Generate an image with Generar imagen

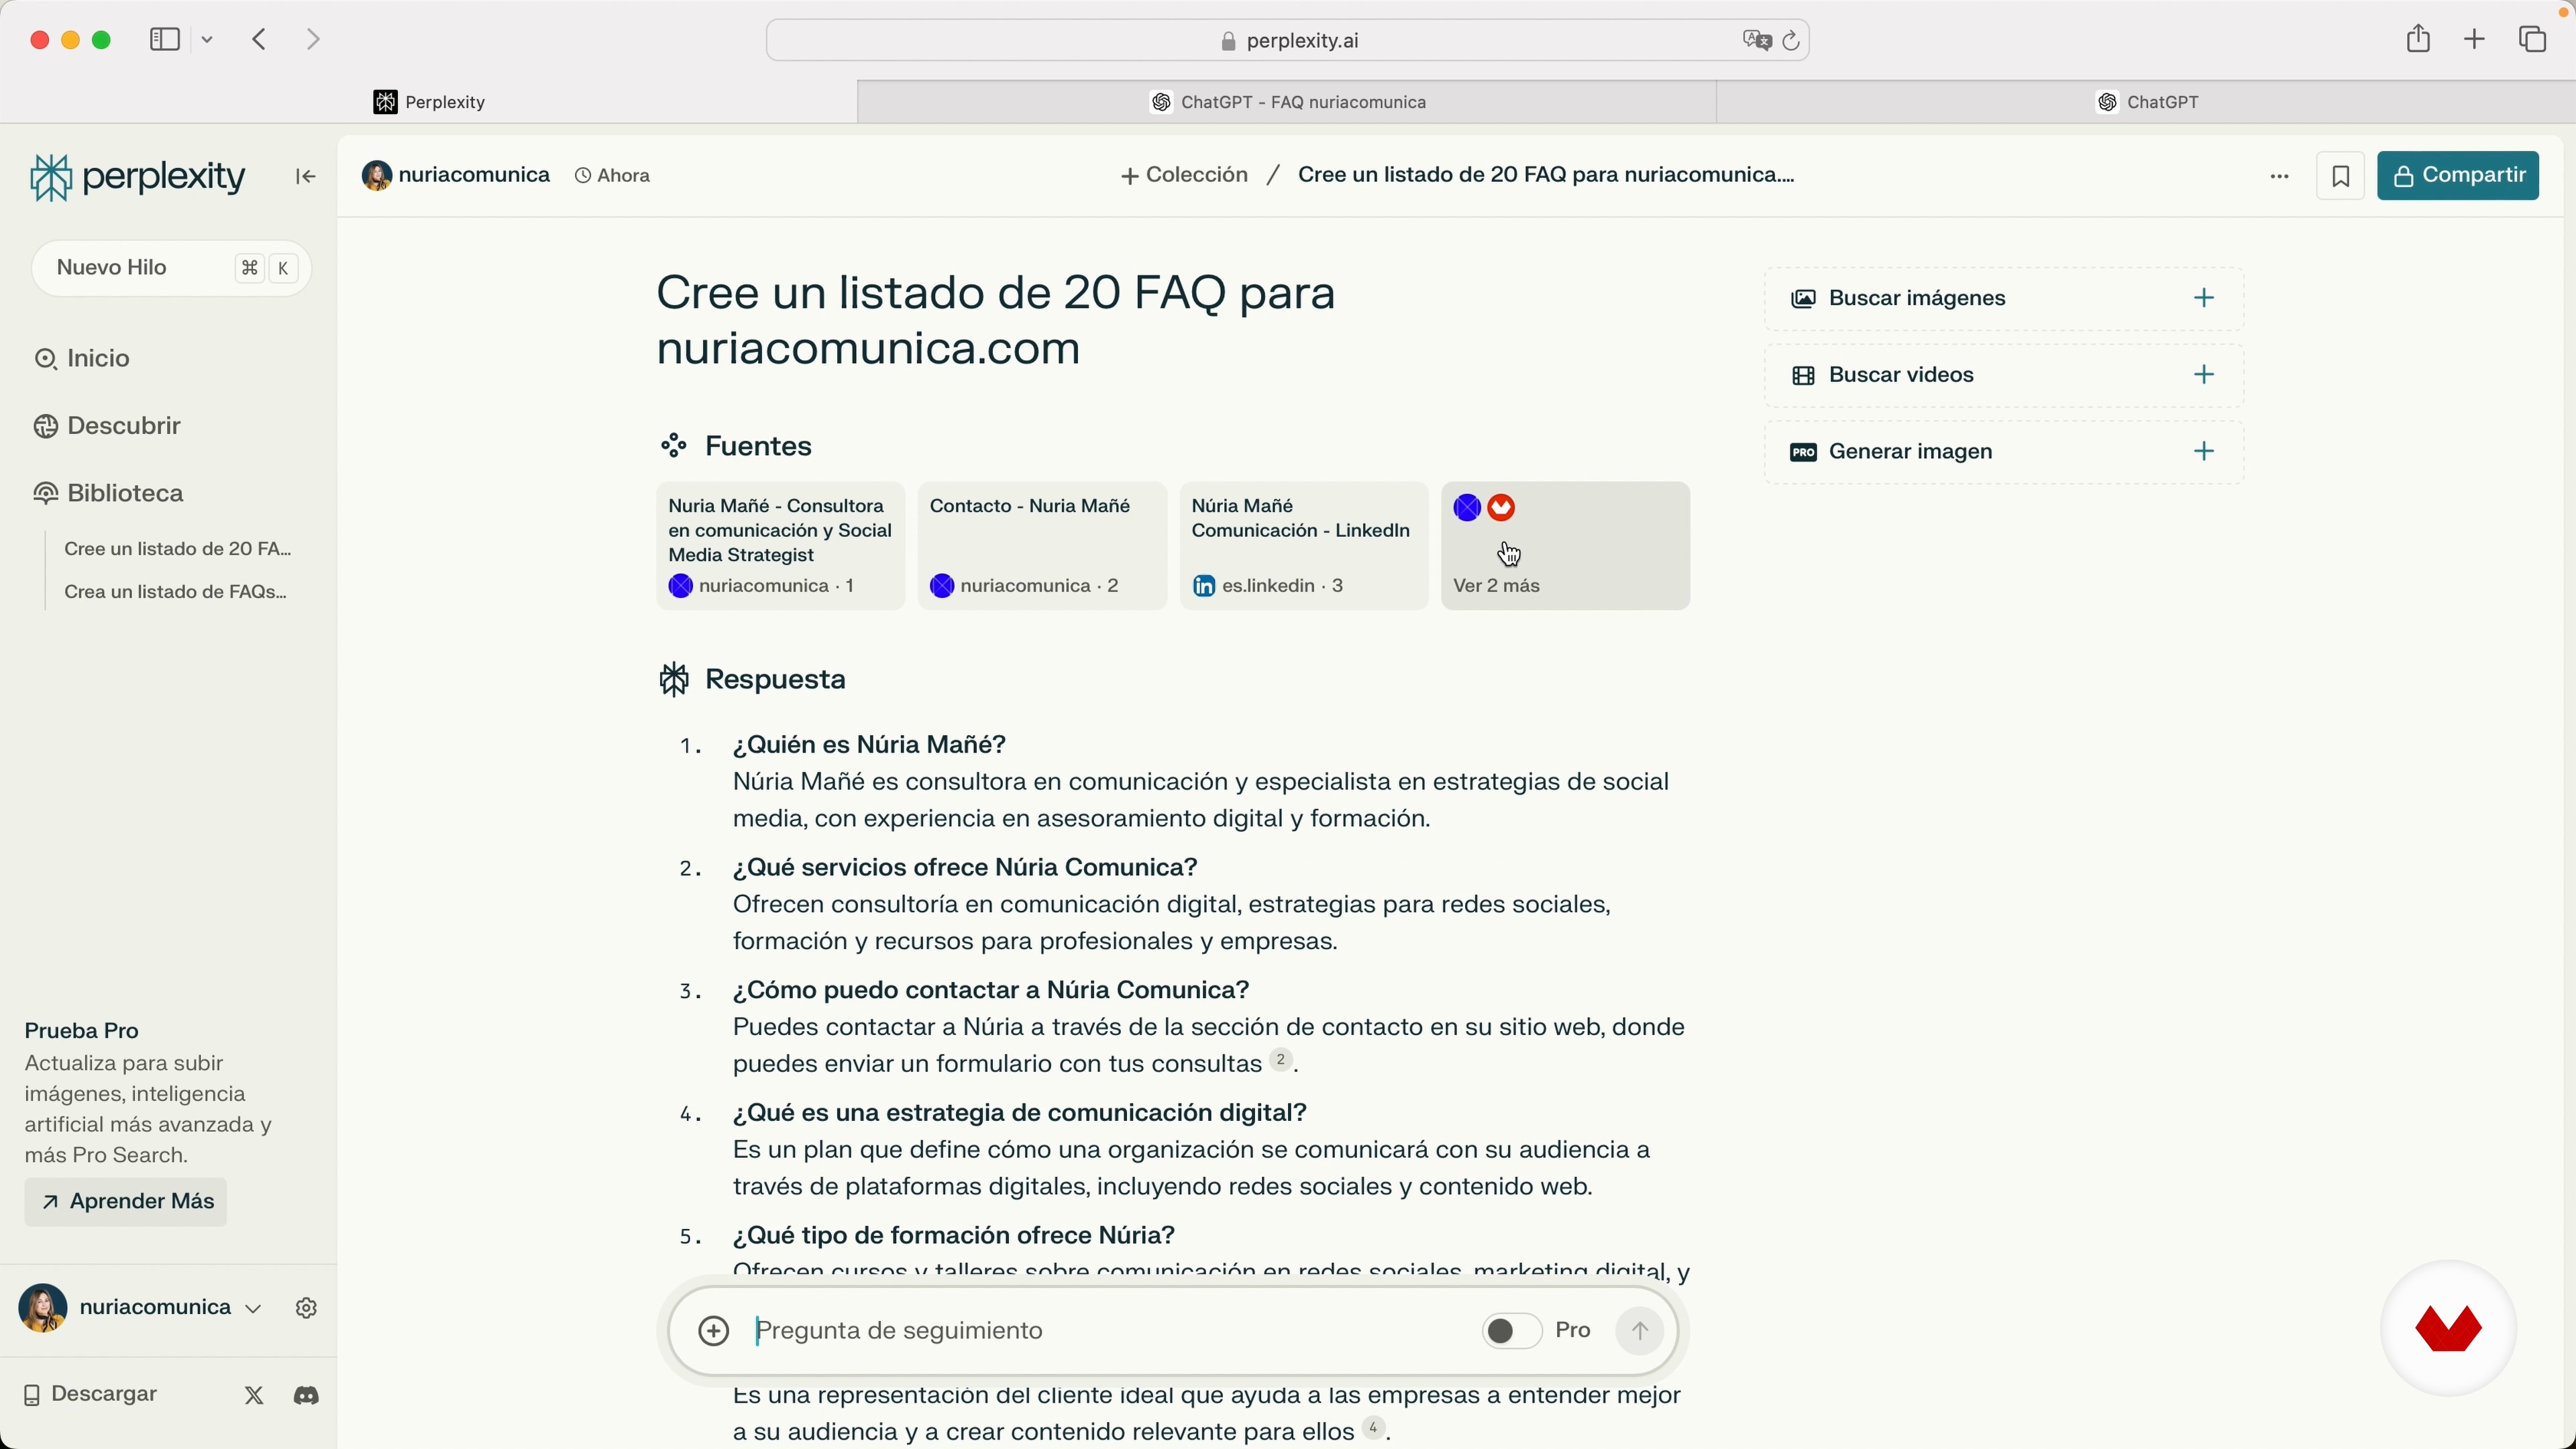2004,453
